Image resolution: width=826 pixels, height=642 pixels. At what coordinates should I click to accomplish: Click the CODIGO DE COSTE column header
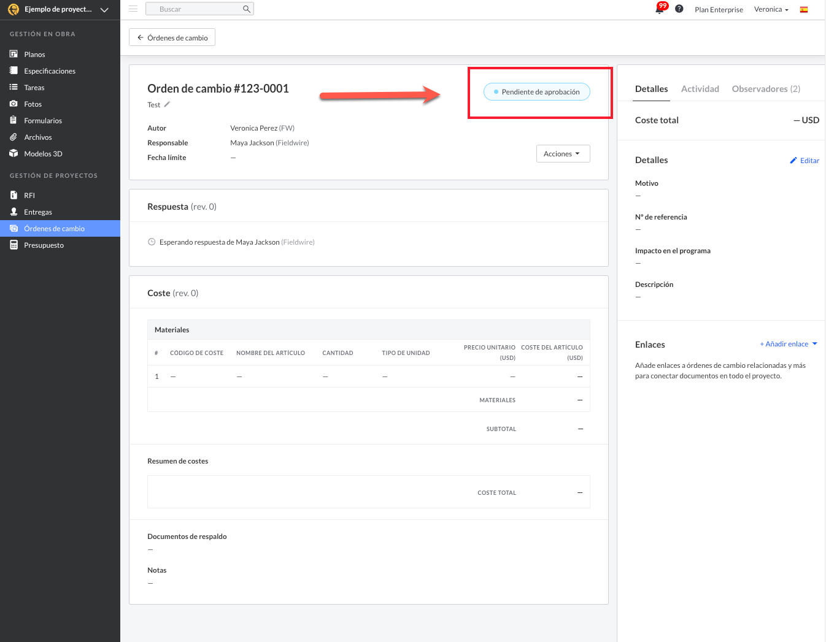[x=196, y=353]
